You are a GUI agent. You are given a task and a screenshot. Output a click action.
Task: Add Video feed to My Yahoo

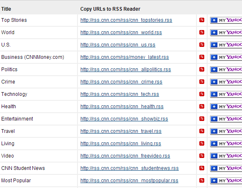[x=226, y=156]
